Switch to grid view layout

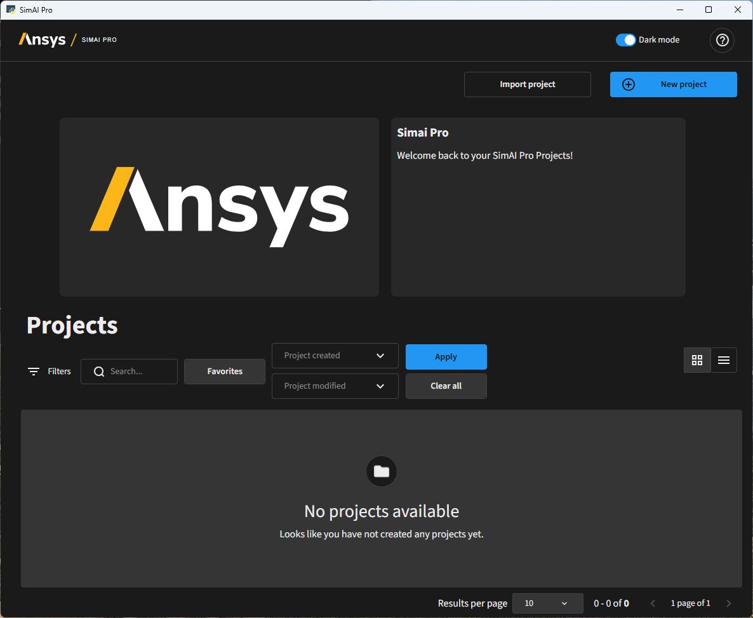(x=697, y=360)
